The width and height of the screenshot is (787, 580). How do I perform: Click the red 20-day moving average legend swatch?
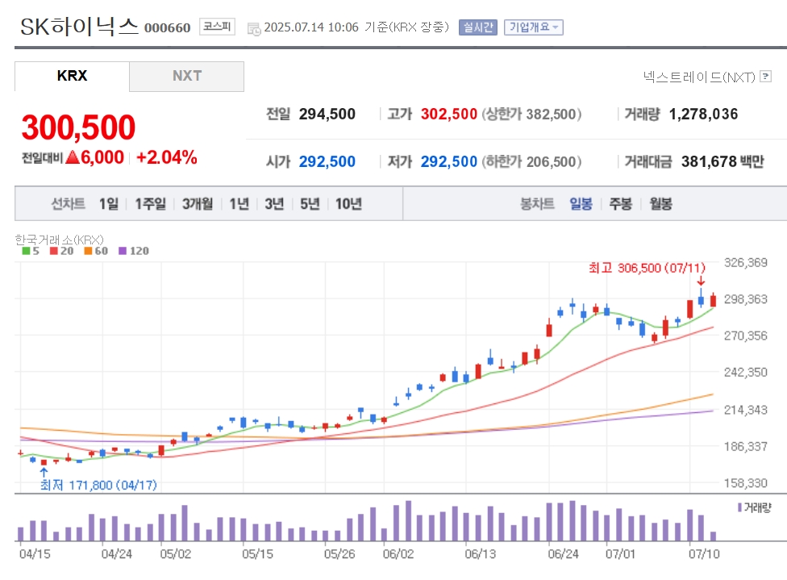[x=54, y=251]
